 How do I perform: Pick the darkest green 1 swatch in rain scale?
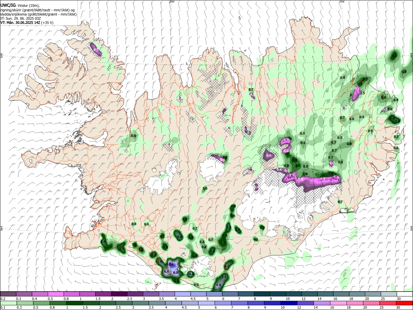click(x=74, y=303)
